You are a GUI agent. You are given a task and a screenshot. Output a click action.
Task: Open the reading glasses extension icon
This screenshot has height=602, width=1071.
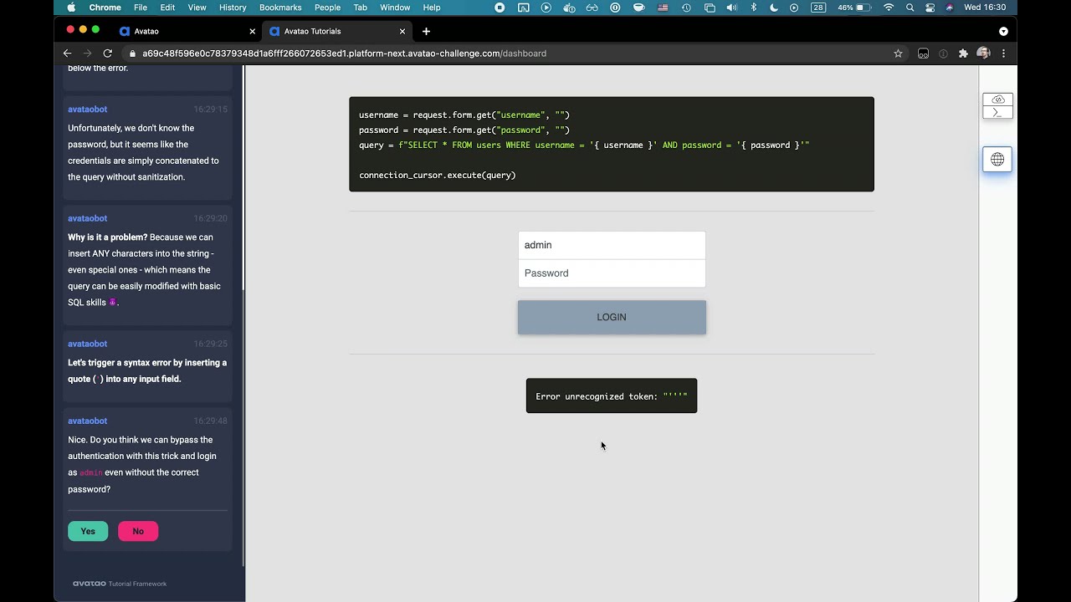(x=923, y=54)
